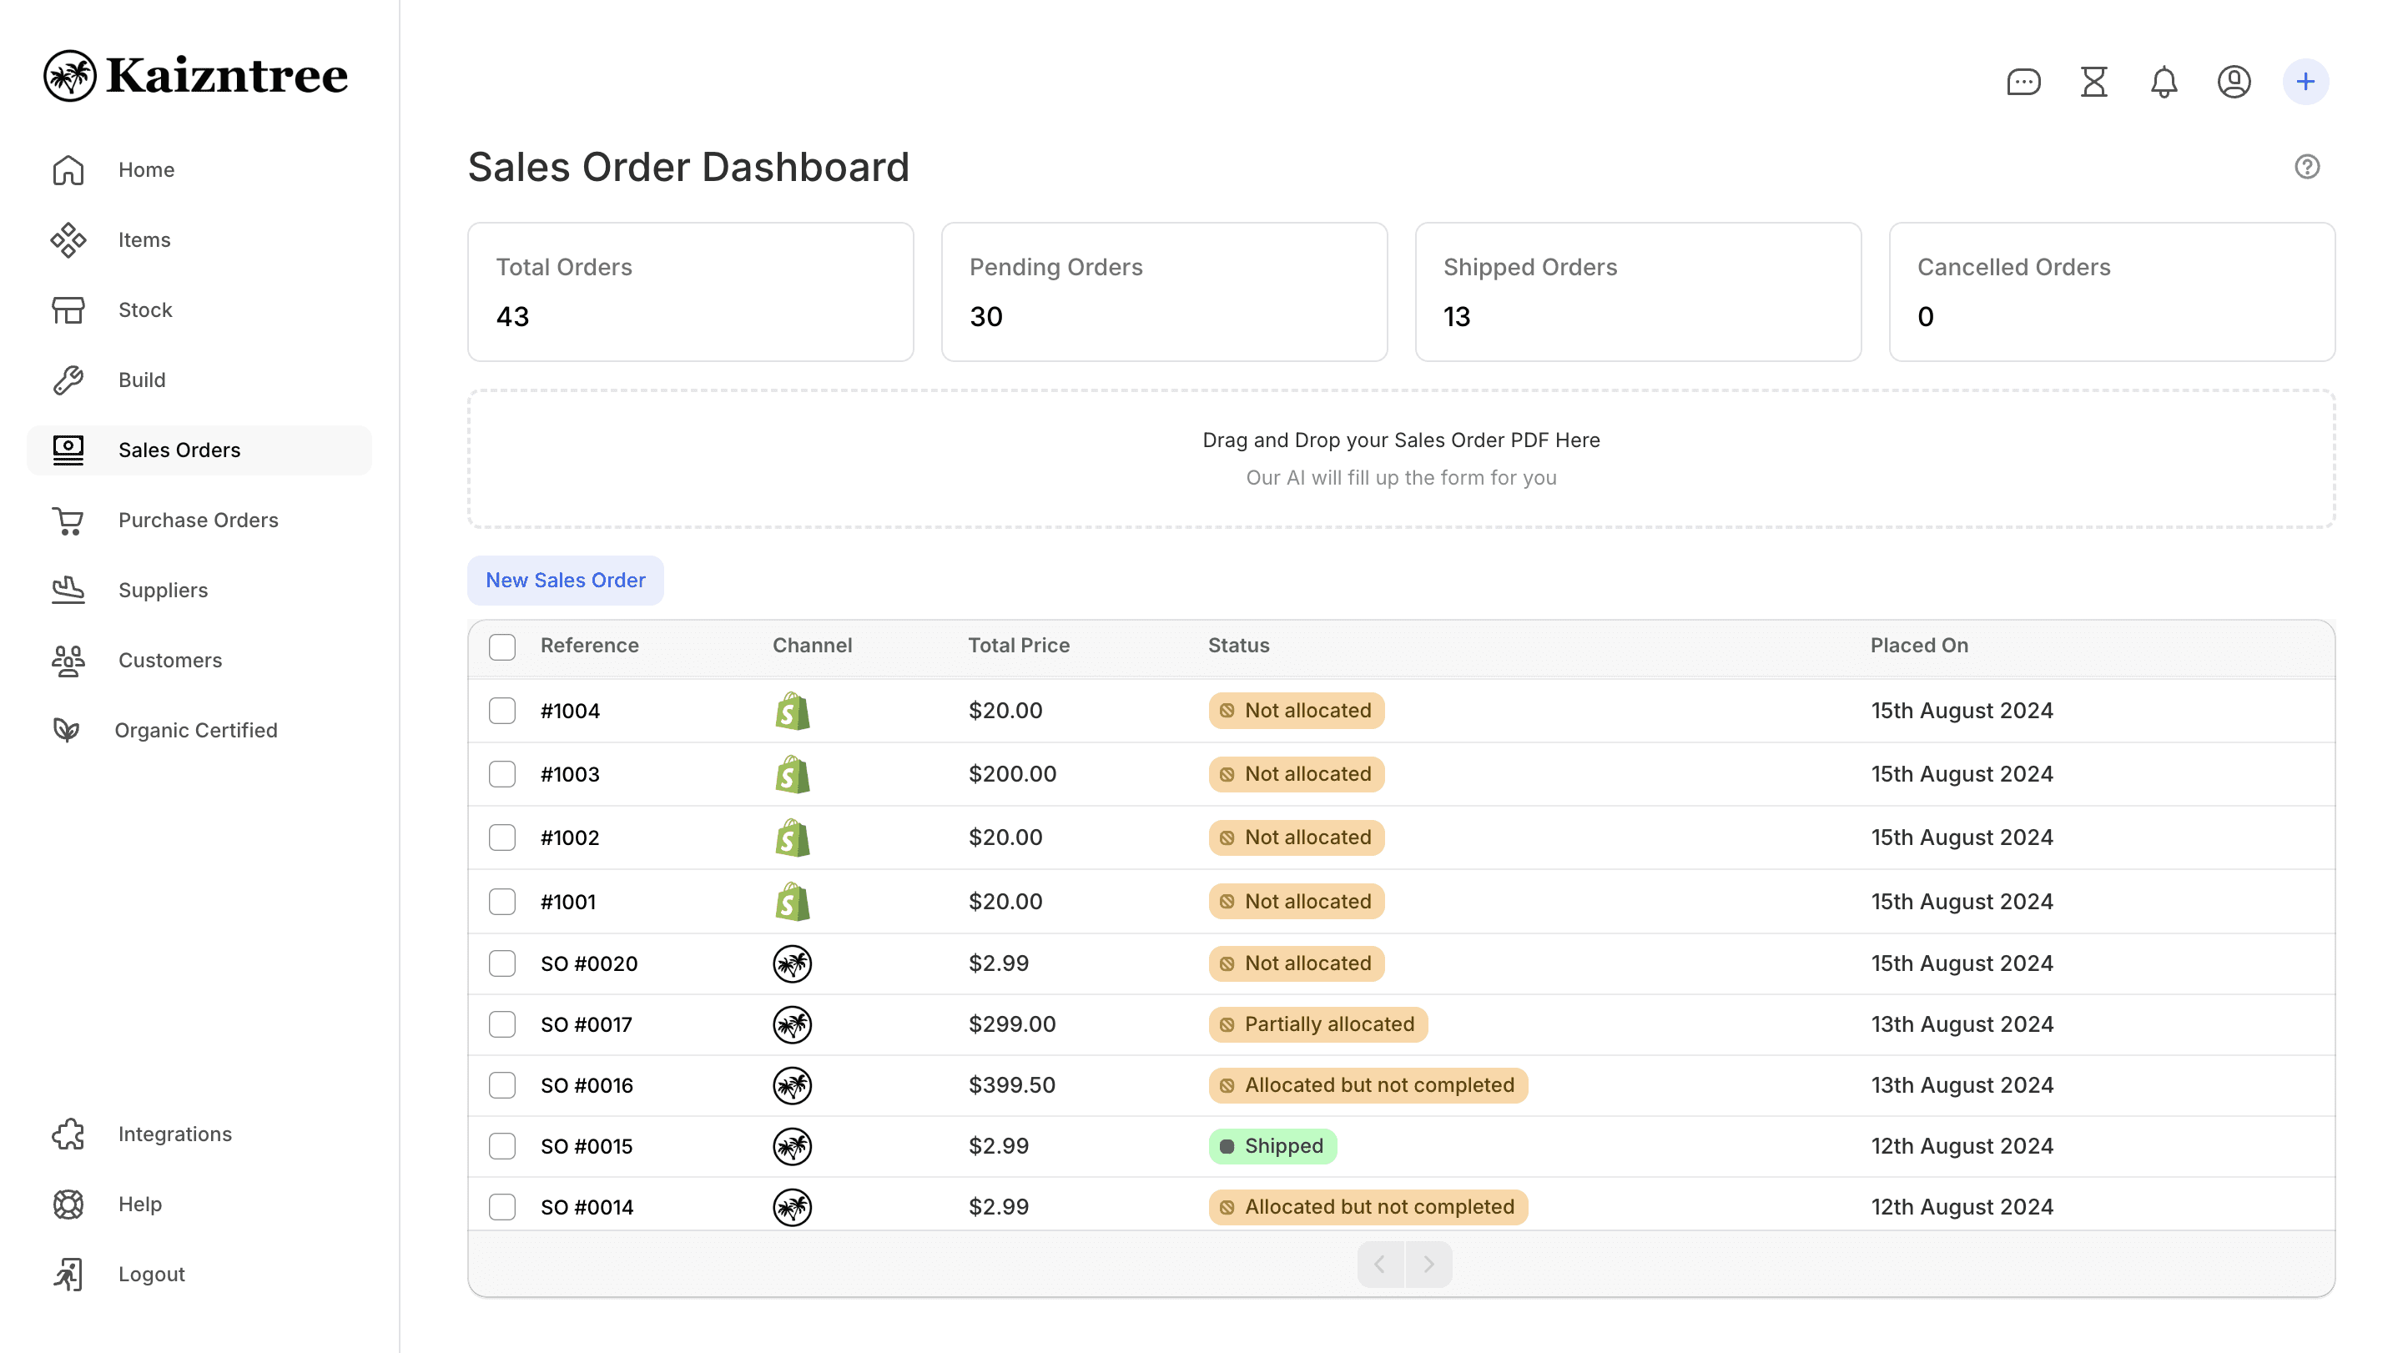Go to next page of orders
Screen dimensions: 2403x1353
tap(1428, 1265)
